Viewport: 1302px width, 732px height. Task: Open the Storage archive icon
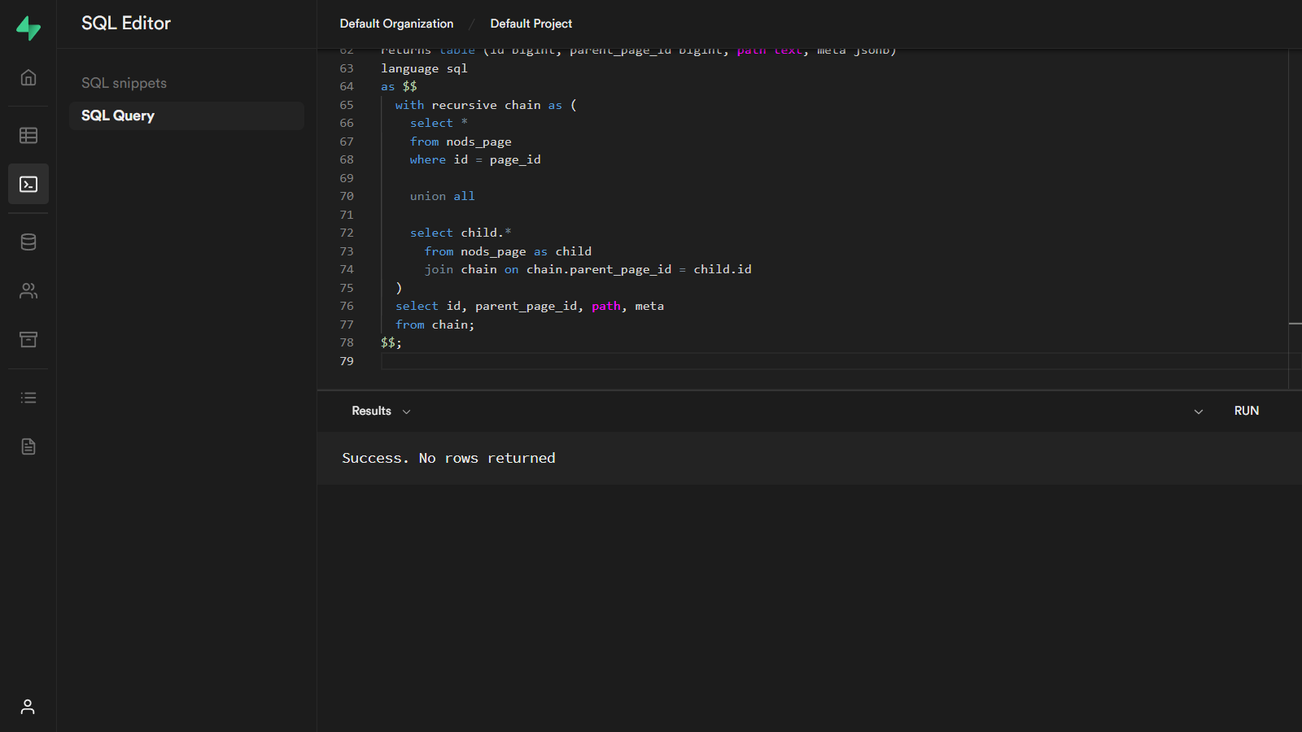click(28, 340)
